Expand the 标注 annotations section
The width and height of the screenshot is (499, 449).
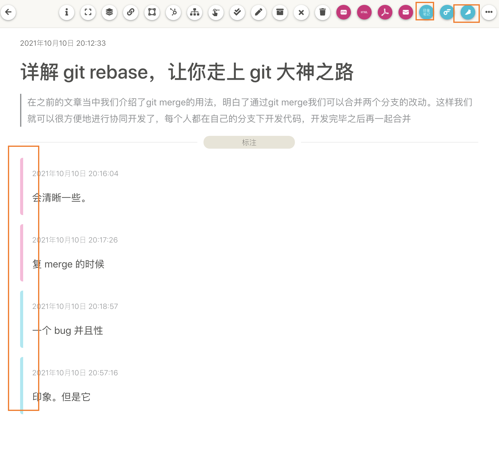click(249, 142)
